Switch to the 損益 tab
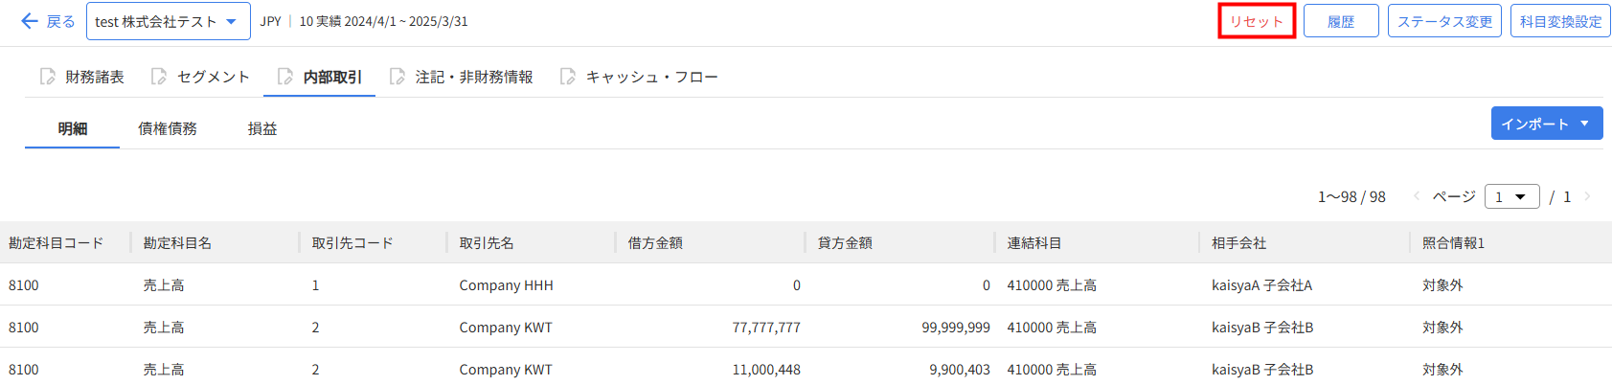The image size is (1612, 385). [262, 128]
